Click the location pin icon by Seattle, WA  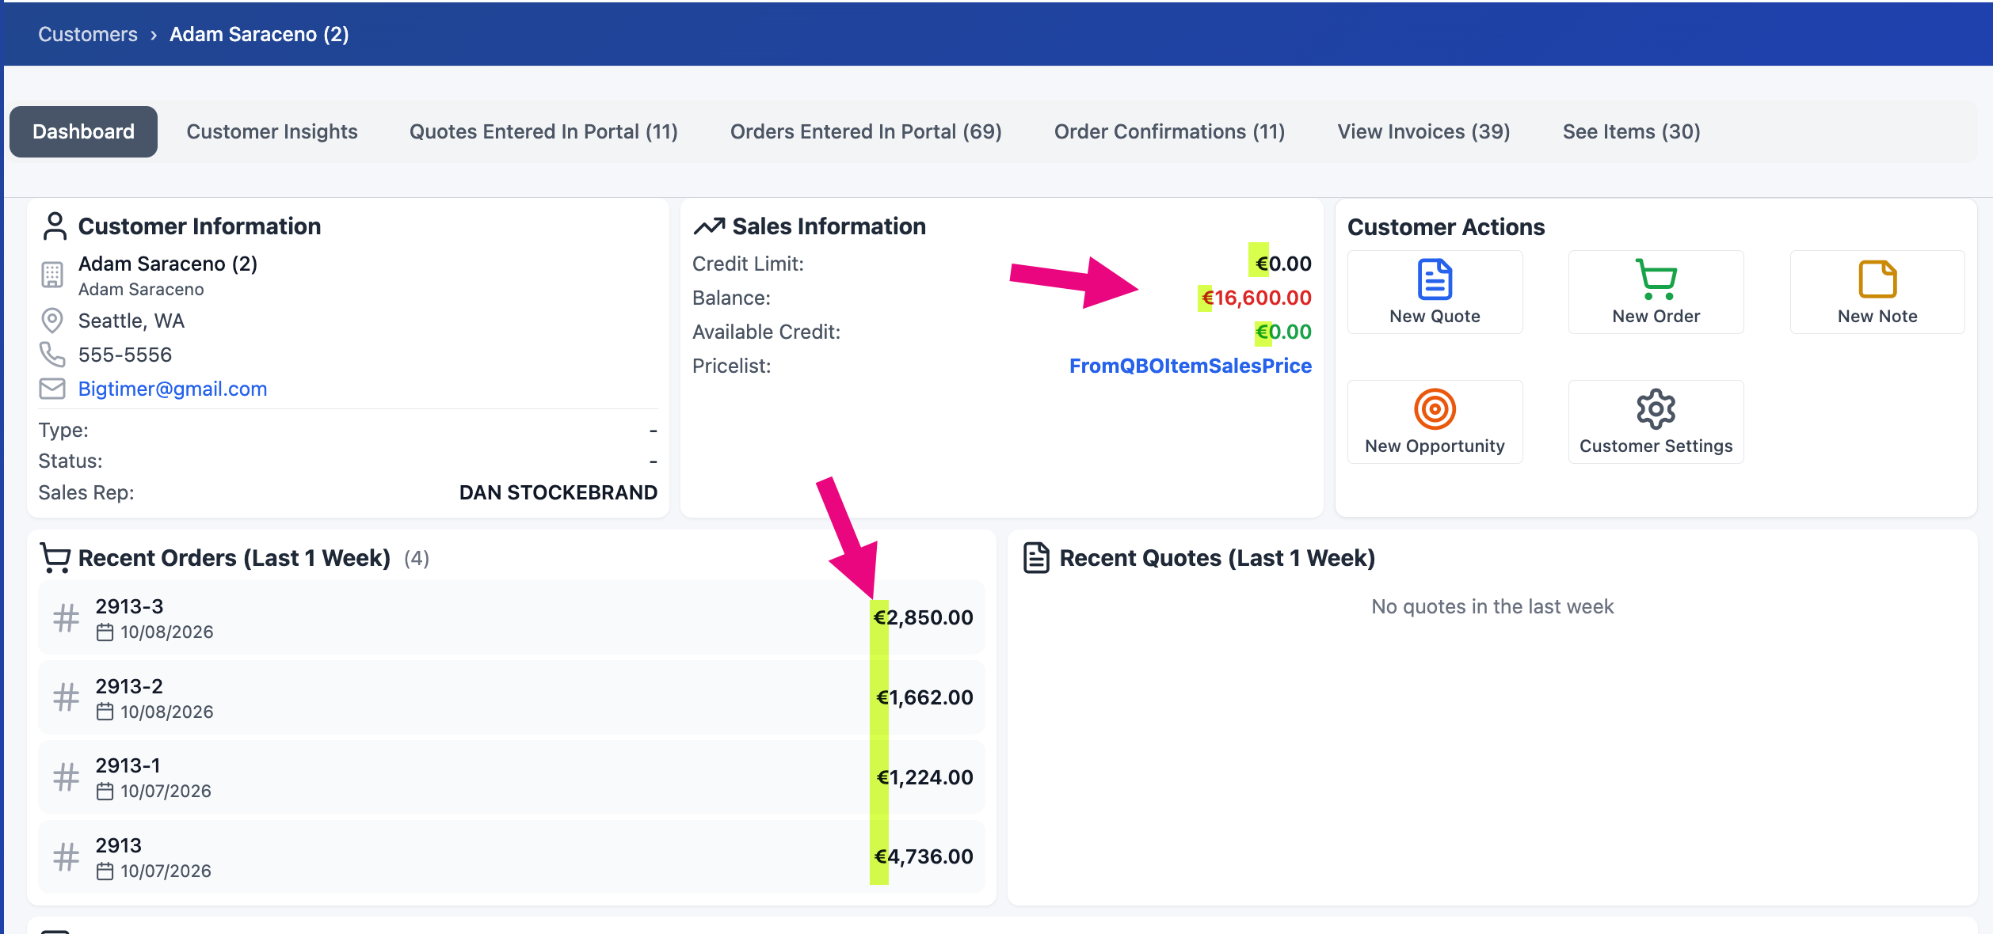pyautogui.click(x=52, y=321)
